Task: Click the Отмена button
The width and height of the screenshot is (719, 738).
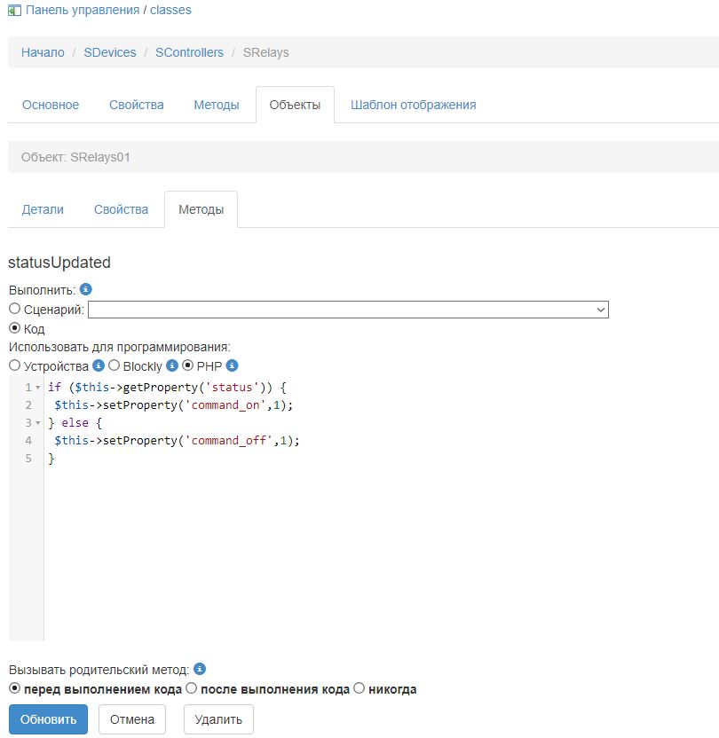Action: 132,719
